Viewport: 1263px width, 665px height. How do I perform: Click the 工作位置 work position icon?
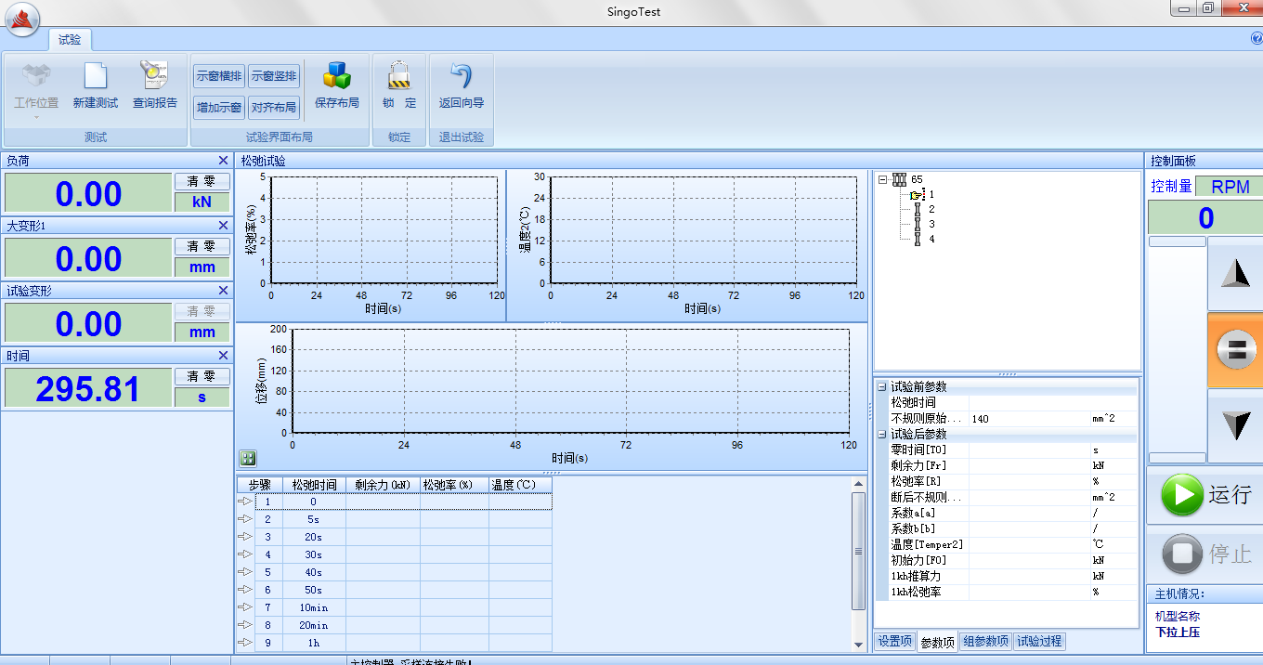36,75
